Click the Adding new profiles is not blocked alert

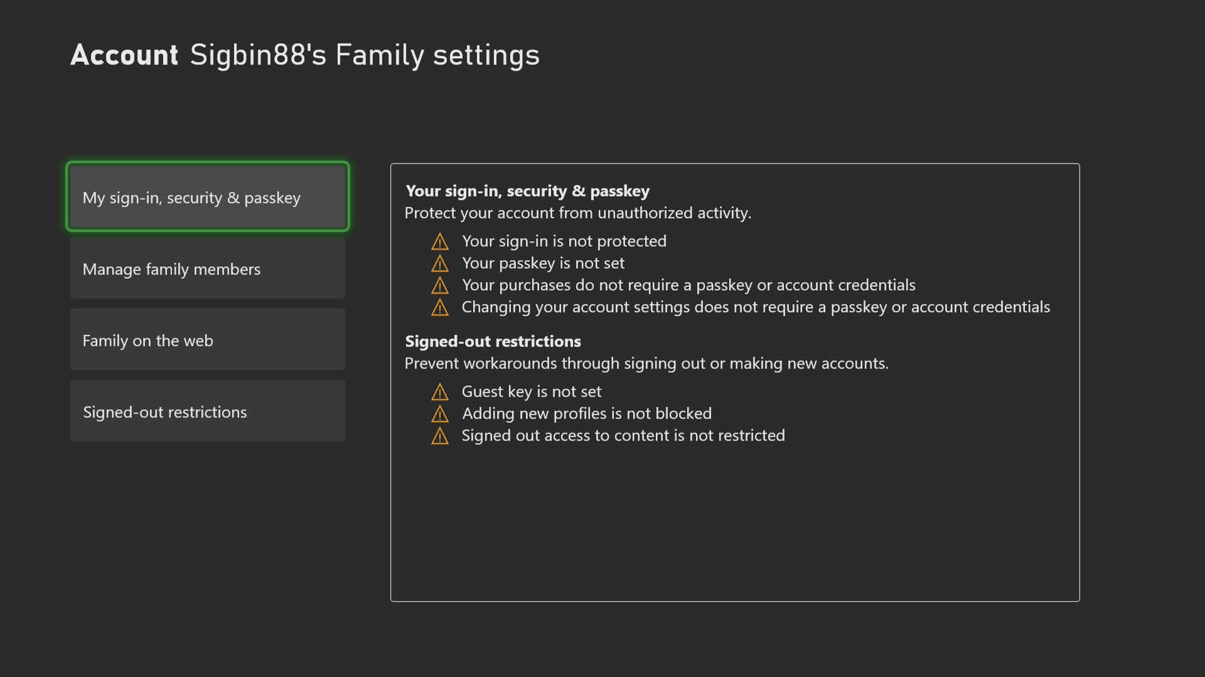click(587, 414)
